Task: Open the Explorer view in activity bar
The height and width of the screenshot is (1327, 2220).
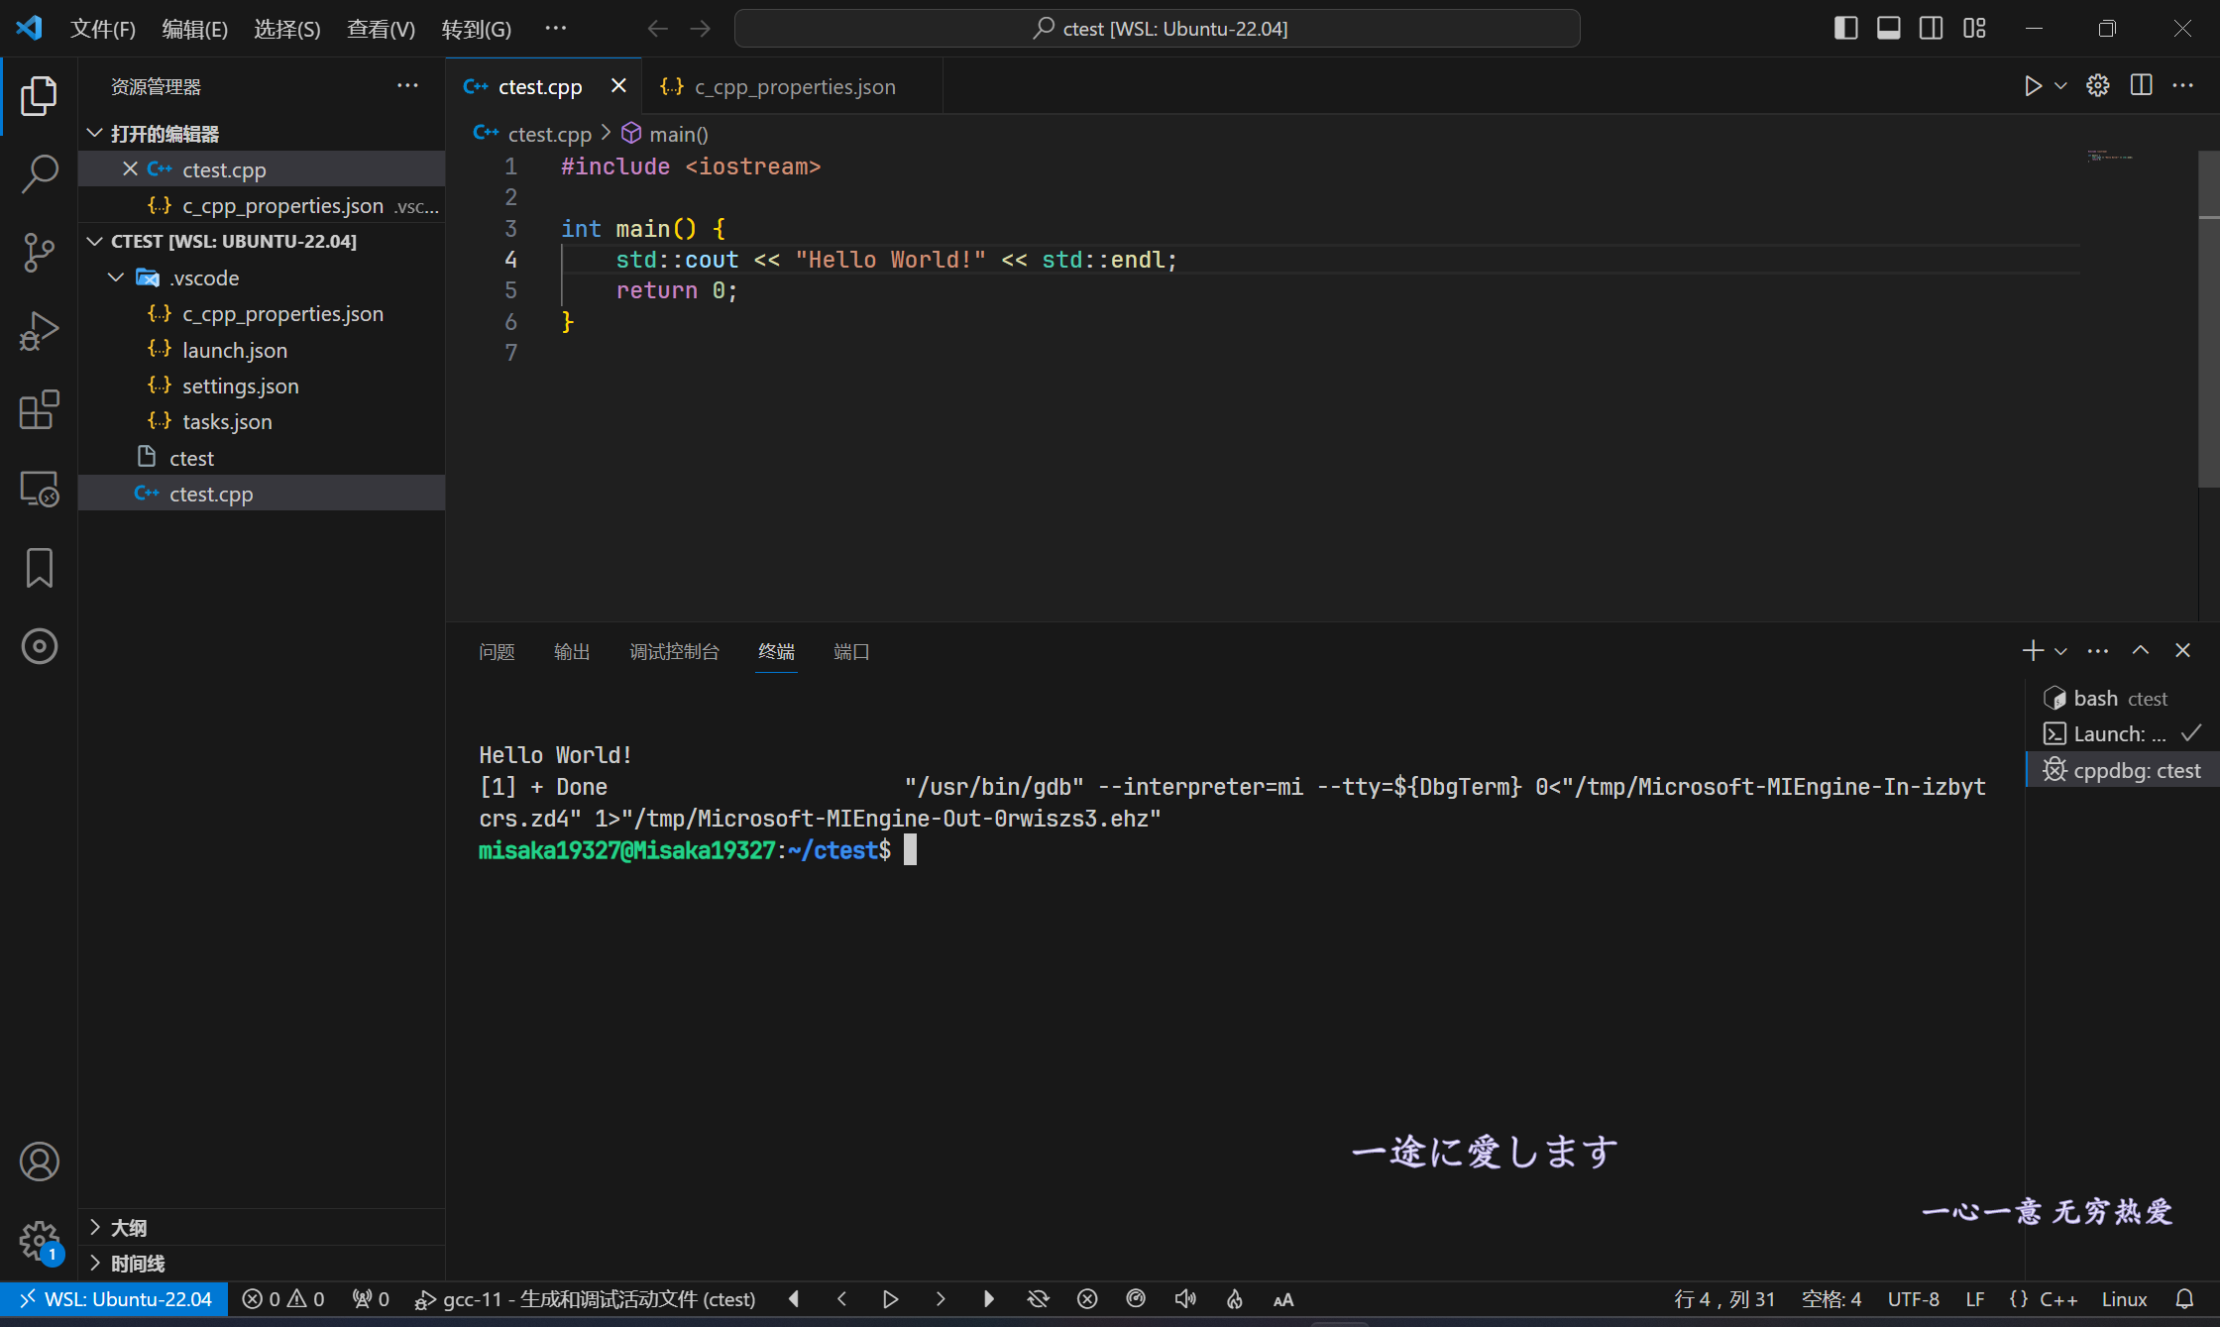Action: pyautogui.click(x=39, y=95)
